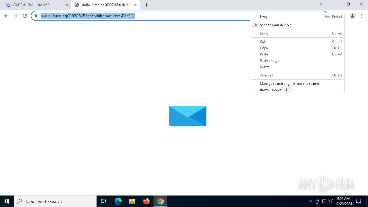Open the Windows Start menu
Screen dimensions: 368x207
pos(7,201)
